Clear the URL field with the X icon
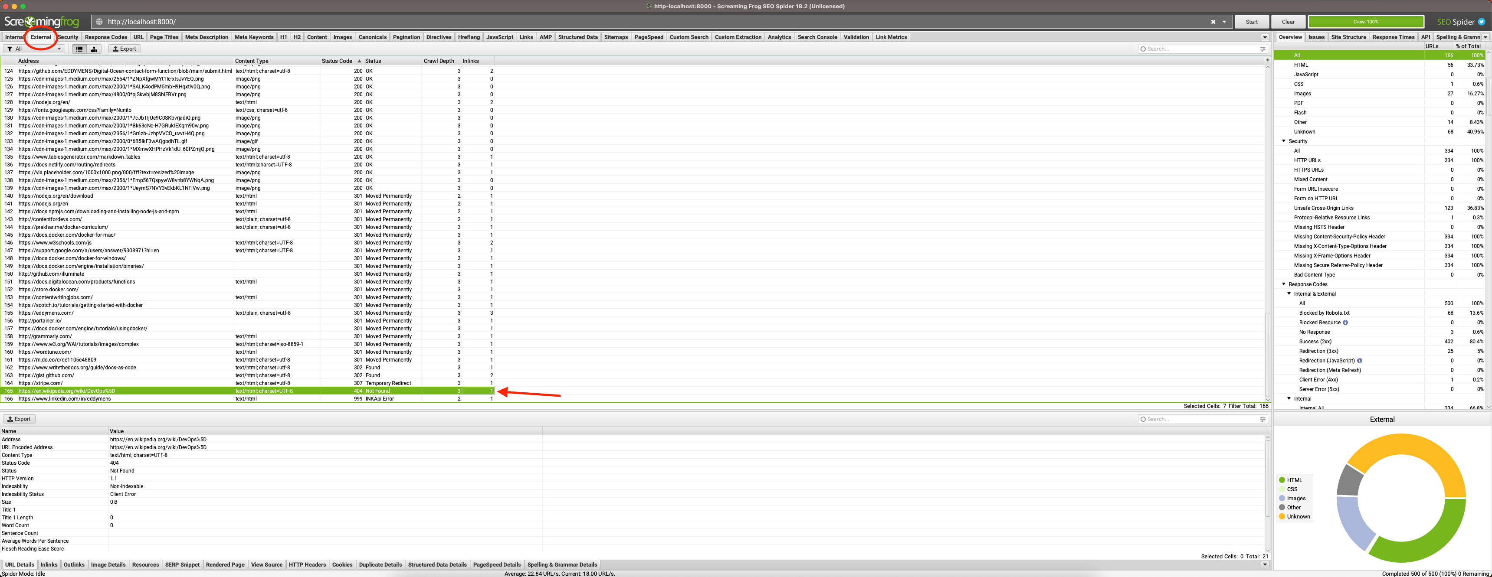The image size is (1492, 577). click(1213, 22)
